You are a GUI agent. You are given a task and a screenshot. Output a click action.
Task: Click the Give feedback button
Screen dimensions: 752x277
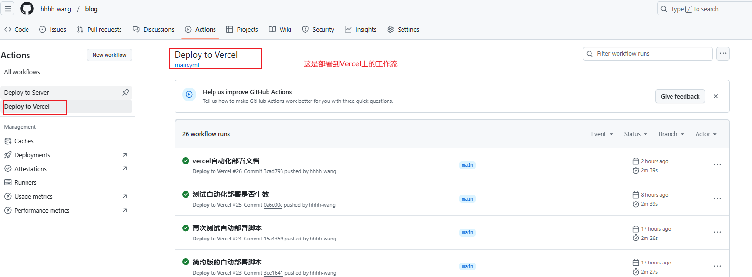[680, 96]
